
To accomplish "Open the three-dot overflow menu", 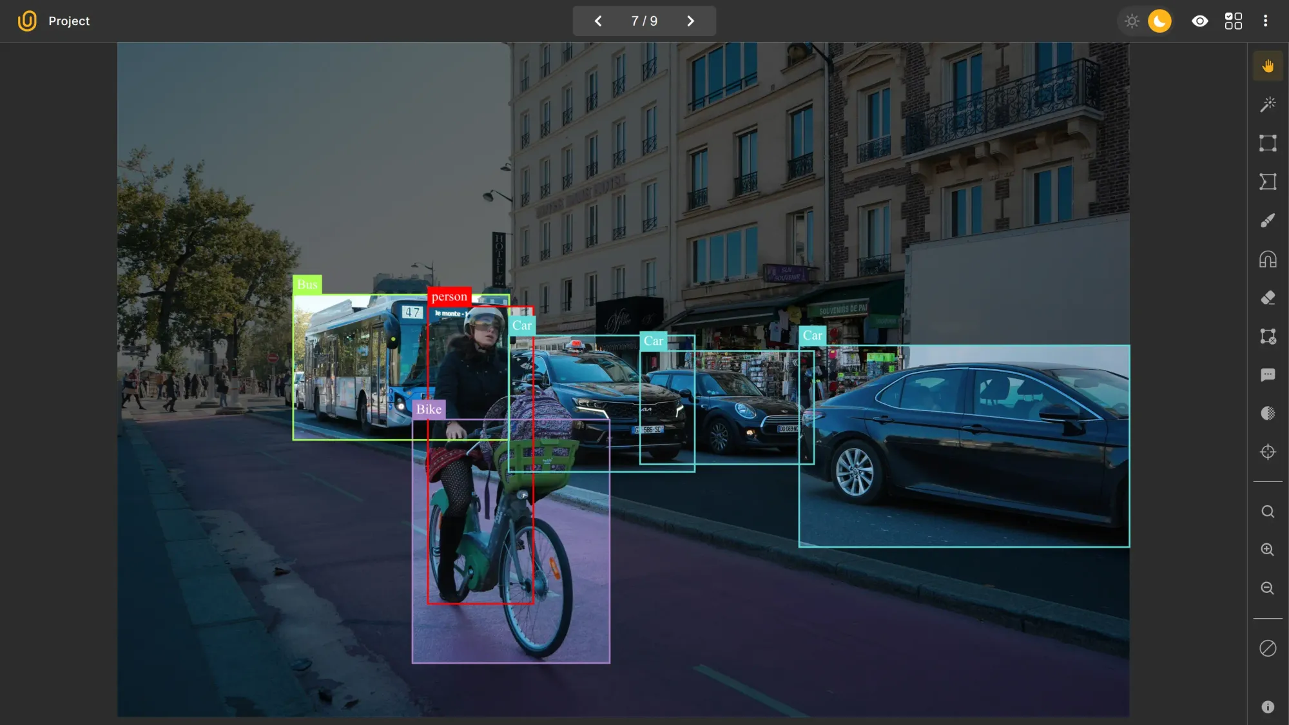I will pos(1265,21).
